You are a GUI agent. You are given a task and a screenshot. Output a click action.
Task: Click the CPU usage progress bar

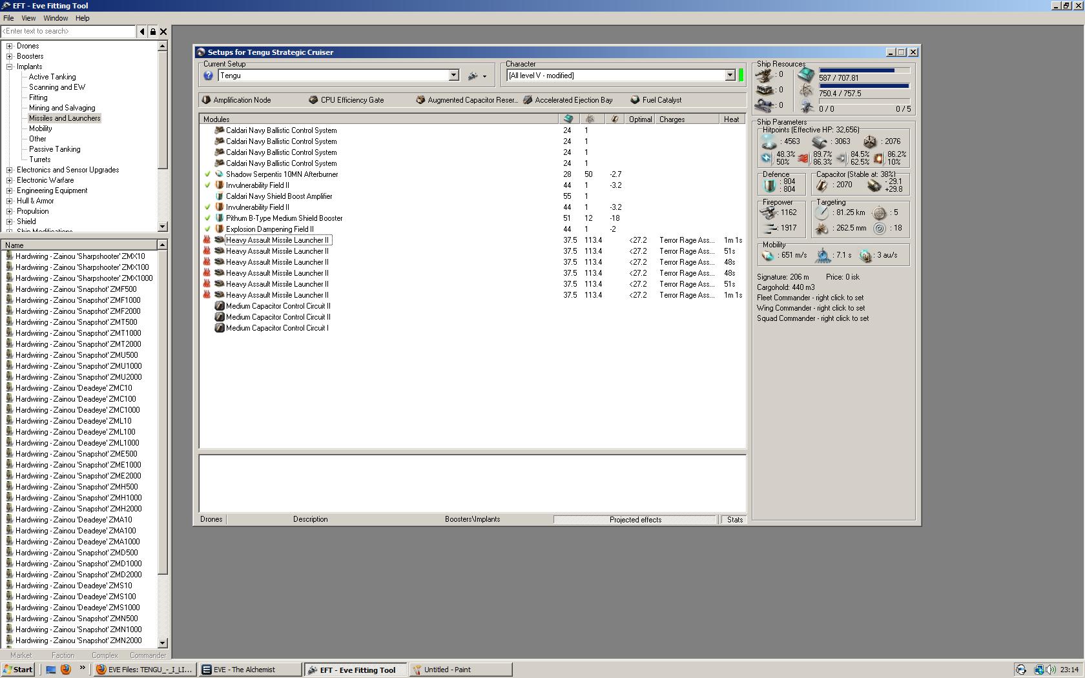[x=864, y=70]
